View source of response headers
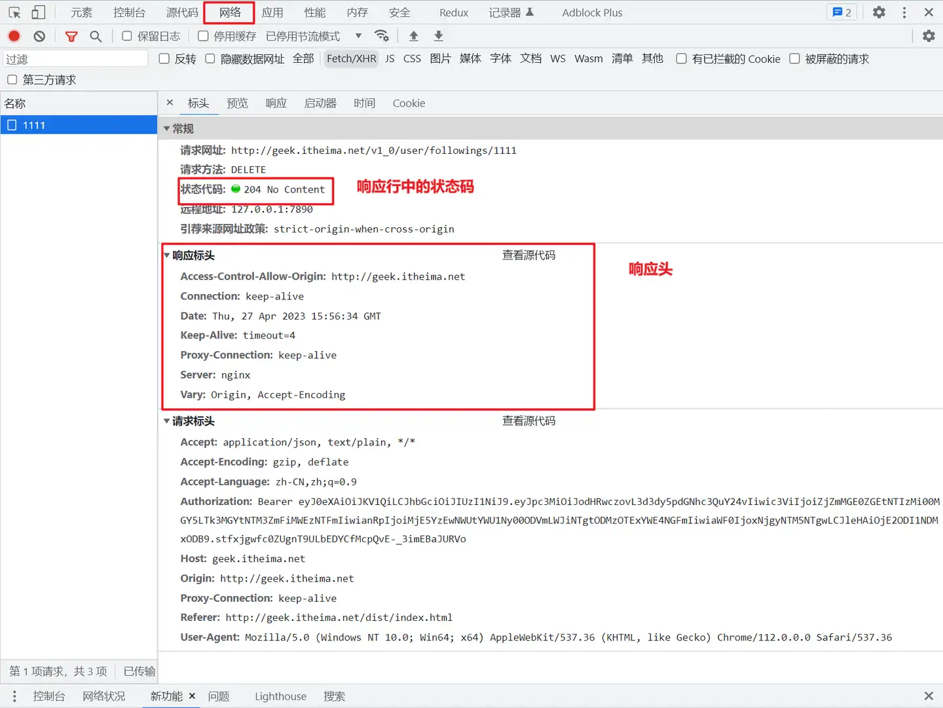This screenshot has height=708, width=943. [528, 255]
